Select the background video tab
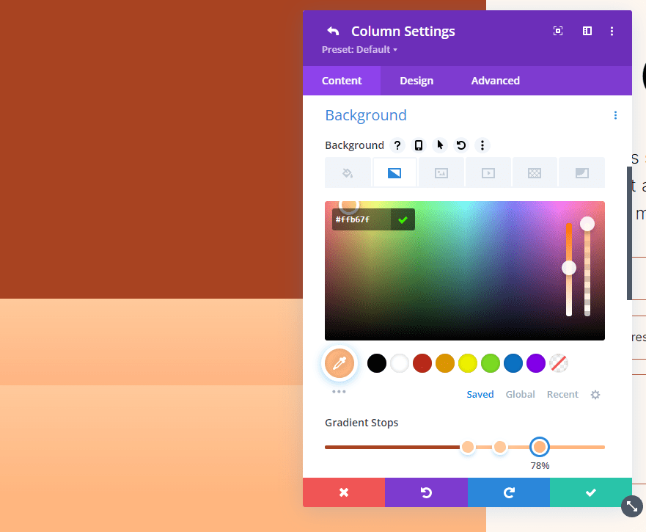 coord(488,172)
